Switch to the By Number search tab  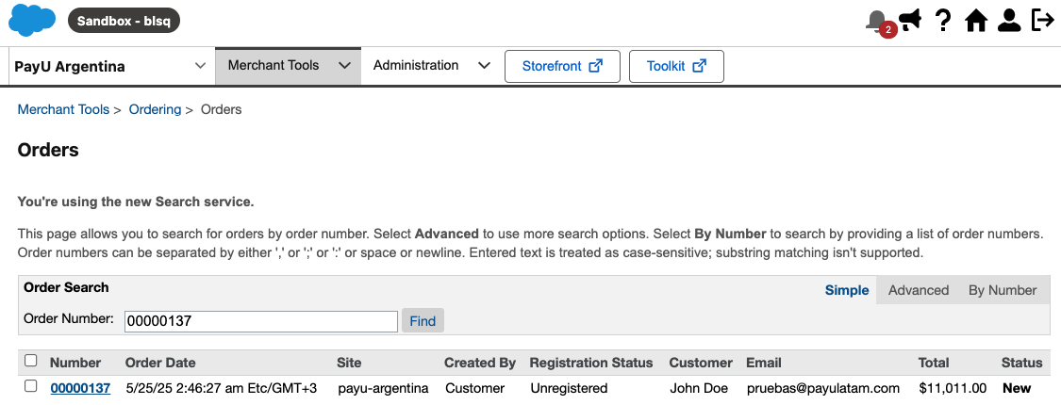coord(1003,290)
